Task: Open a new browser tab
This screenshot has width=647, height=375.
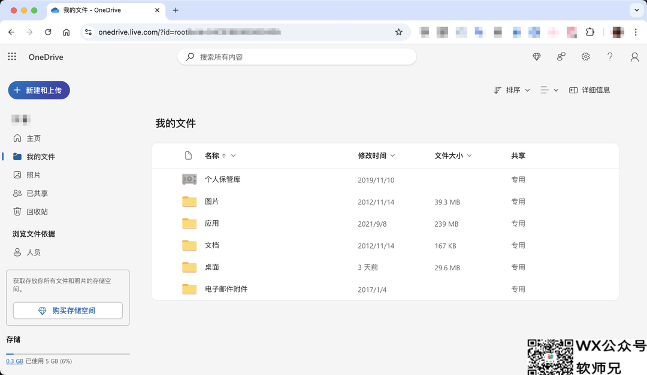Action: tap(176, 10)
